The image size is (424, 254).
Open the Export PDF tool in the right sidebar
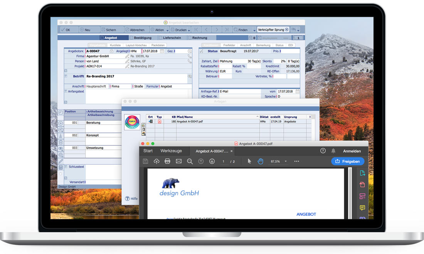pos(362,173)
